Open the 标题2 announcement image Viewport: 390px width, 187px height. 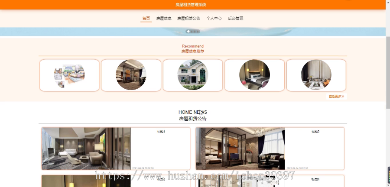240,148
